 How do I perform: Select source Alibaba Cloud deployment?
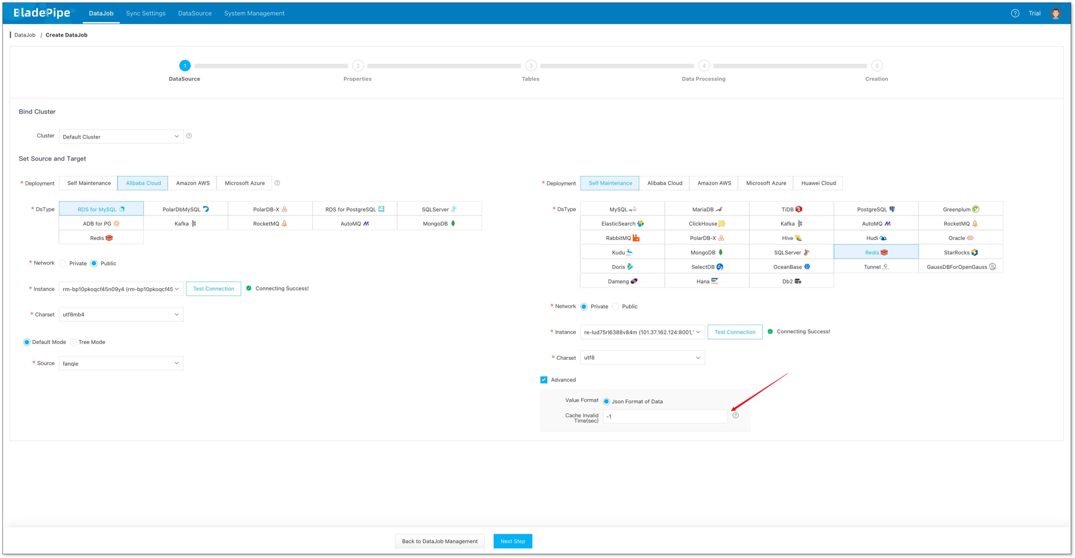click(143, 183)
